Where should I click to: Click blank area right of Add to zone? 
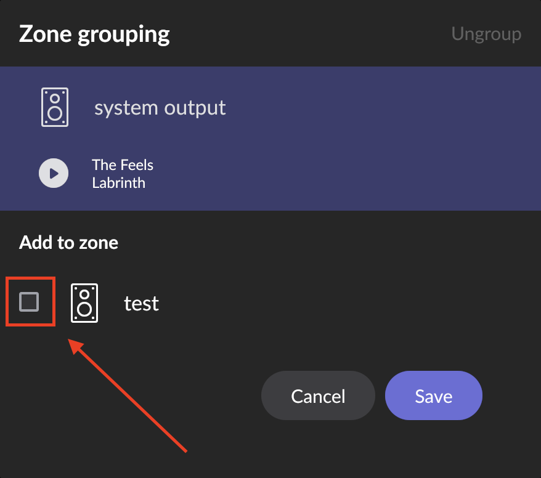point(328,243)
